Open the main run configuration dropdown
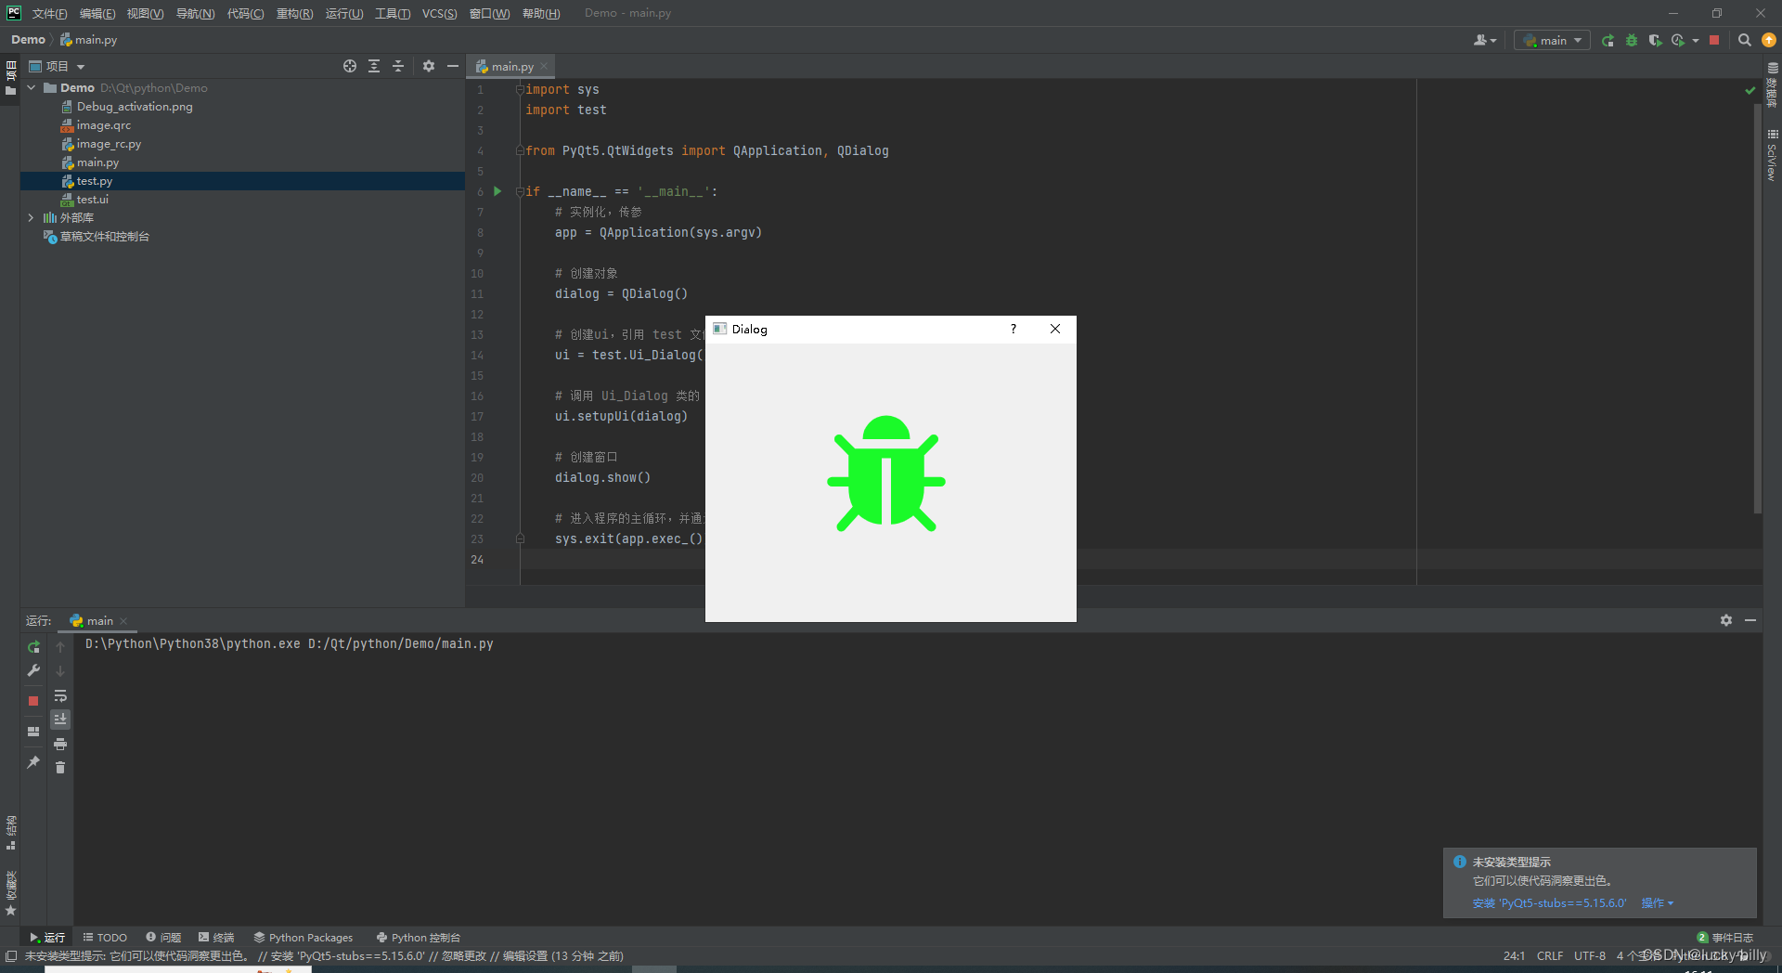This screenshot has height=973, width=1782. pos(1552,40)
